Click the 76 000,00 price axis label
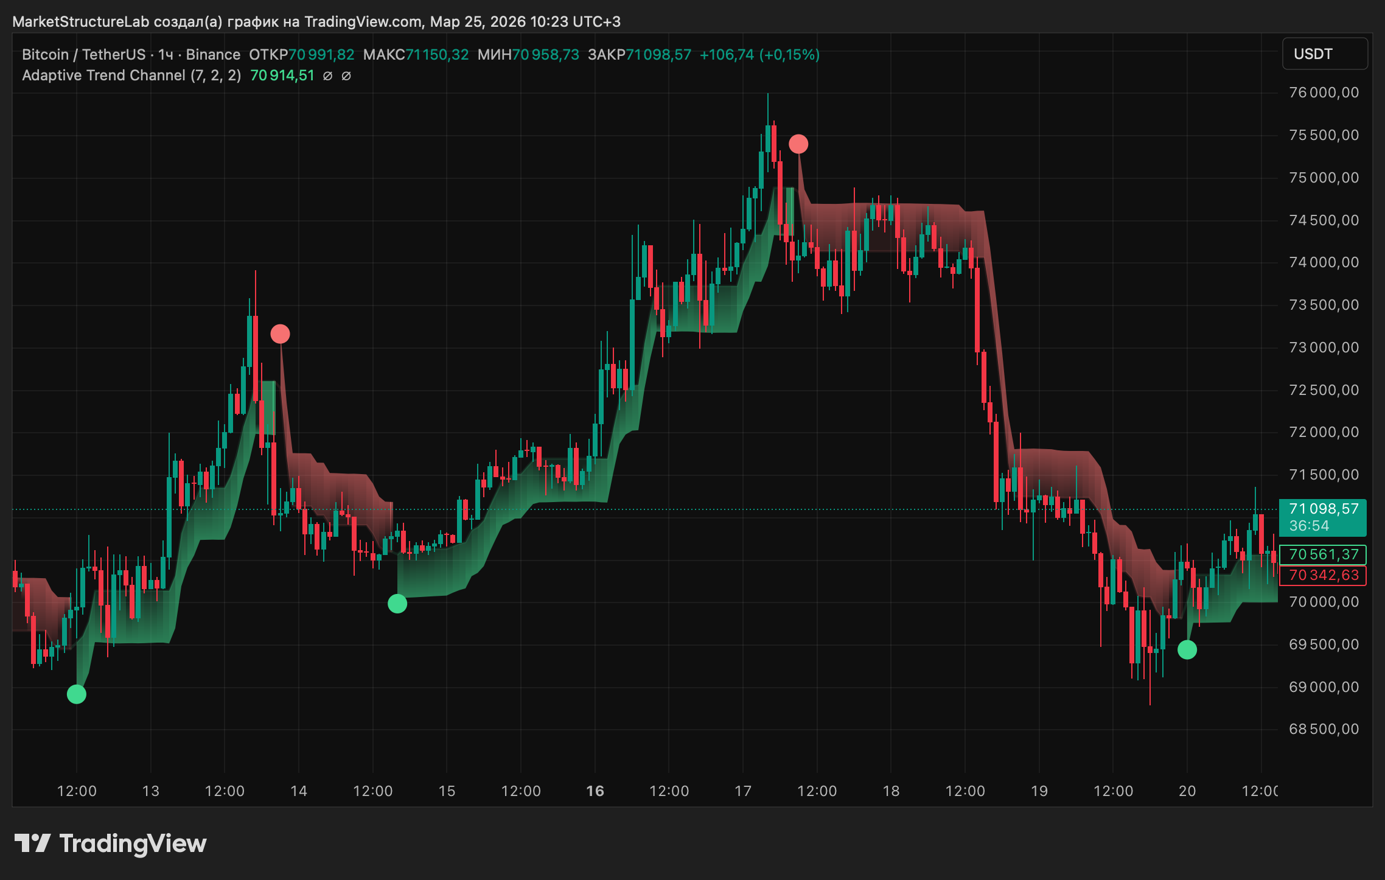Image resolution: width=1385 pixels, height=880 pixels. [1324, 93]
